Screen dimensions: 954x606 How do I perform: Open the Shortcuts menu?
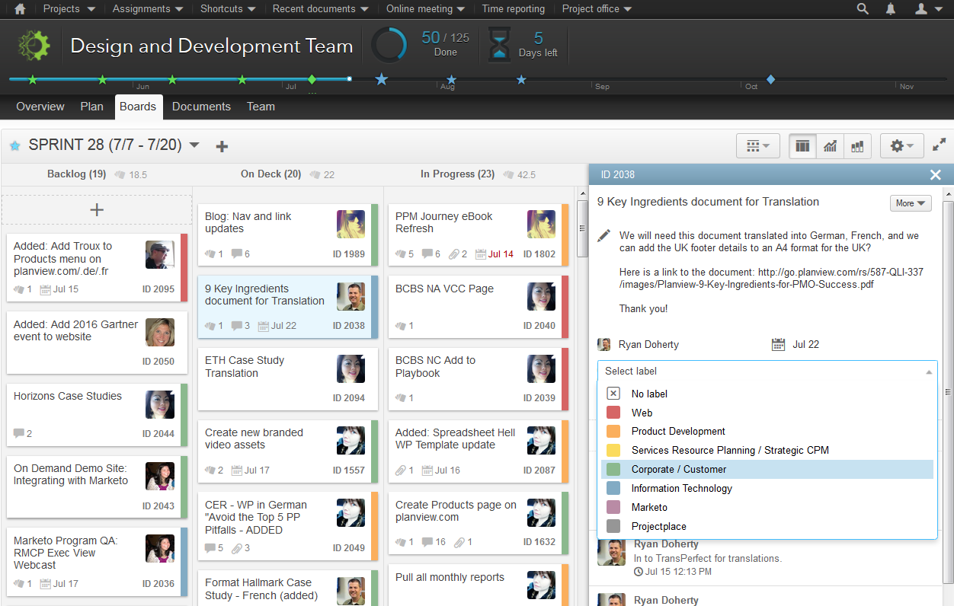(x=228, y=9)
